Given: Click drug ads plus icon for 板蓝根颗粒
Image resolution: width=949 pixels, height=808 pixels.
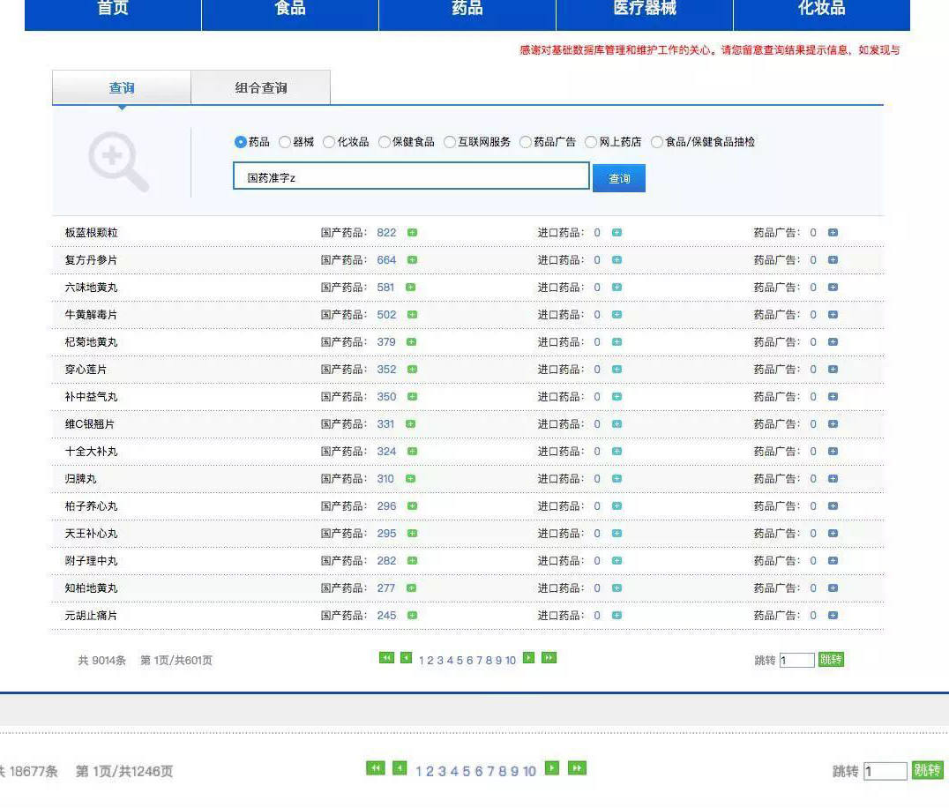Looking at the screenshot, I should 833,232.
